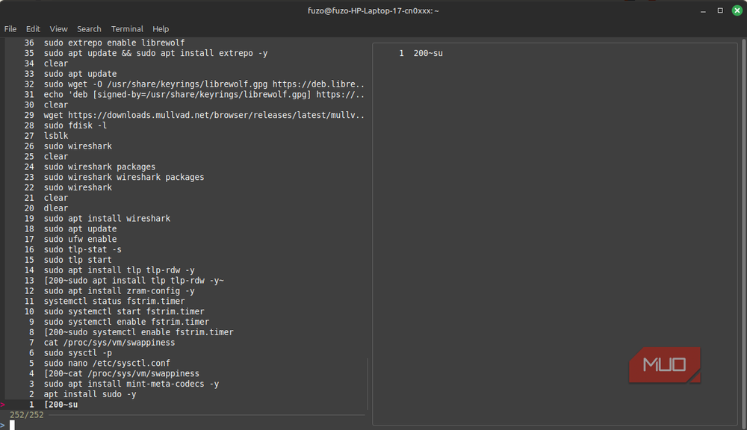Maximize the terminal window
The width and height of the screenshot is (747, 430).
(x=720, y=10)
